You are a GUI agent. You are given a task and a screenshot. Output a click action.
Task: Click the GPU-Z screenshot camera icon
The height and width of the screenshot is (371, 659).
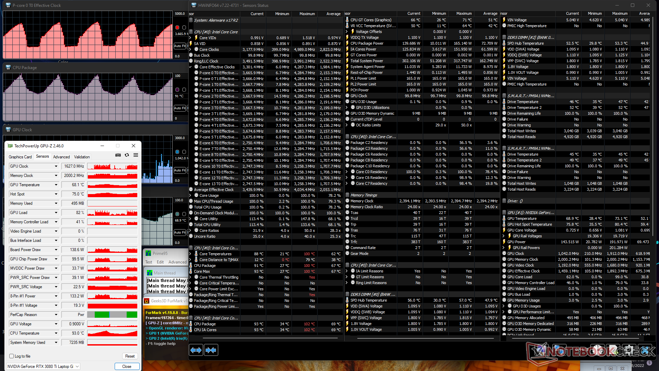[x=118, y=155]
